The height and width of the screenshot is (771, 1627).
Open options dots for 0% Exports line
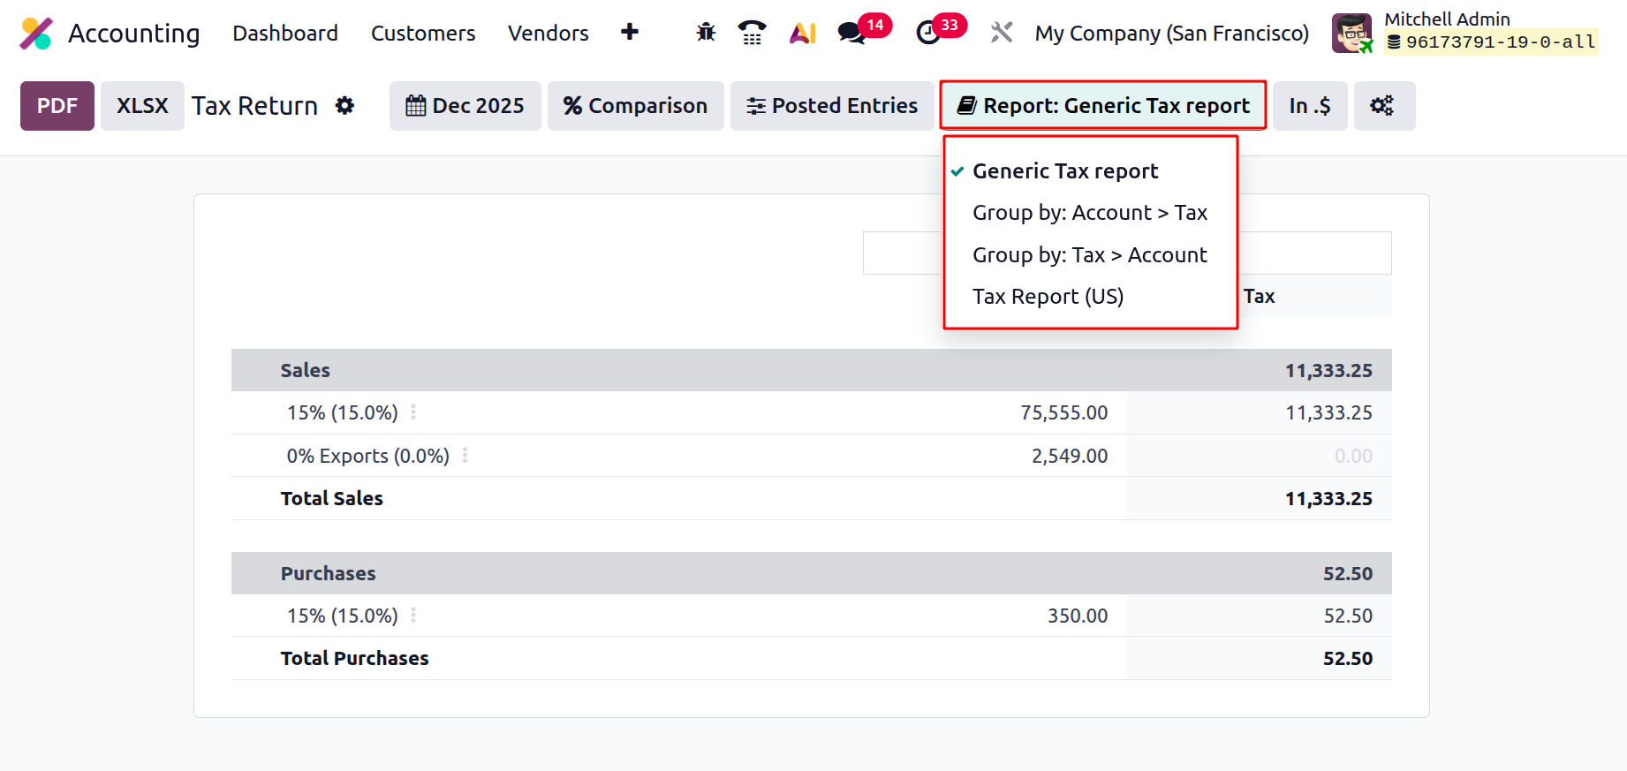point(465,456)
